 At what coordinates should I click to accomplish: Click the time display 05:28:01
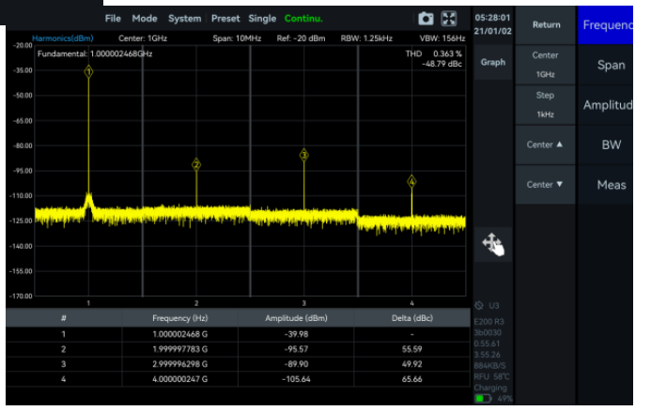point(492,18)
